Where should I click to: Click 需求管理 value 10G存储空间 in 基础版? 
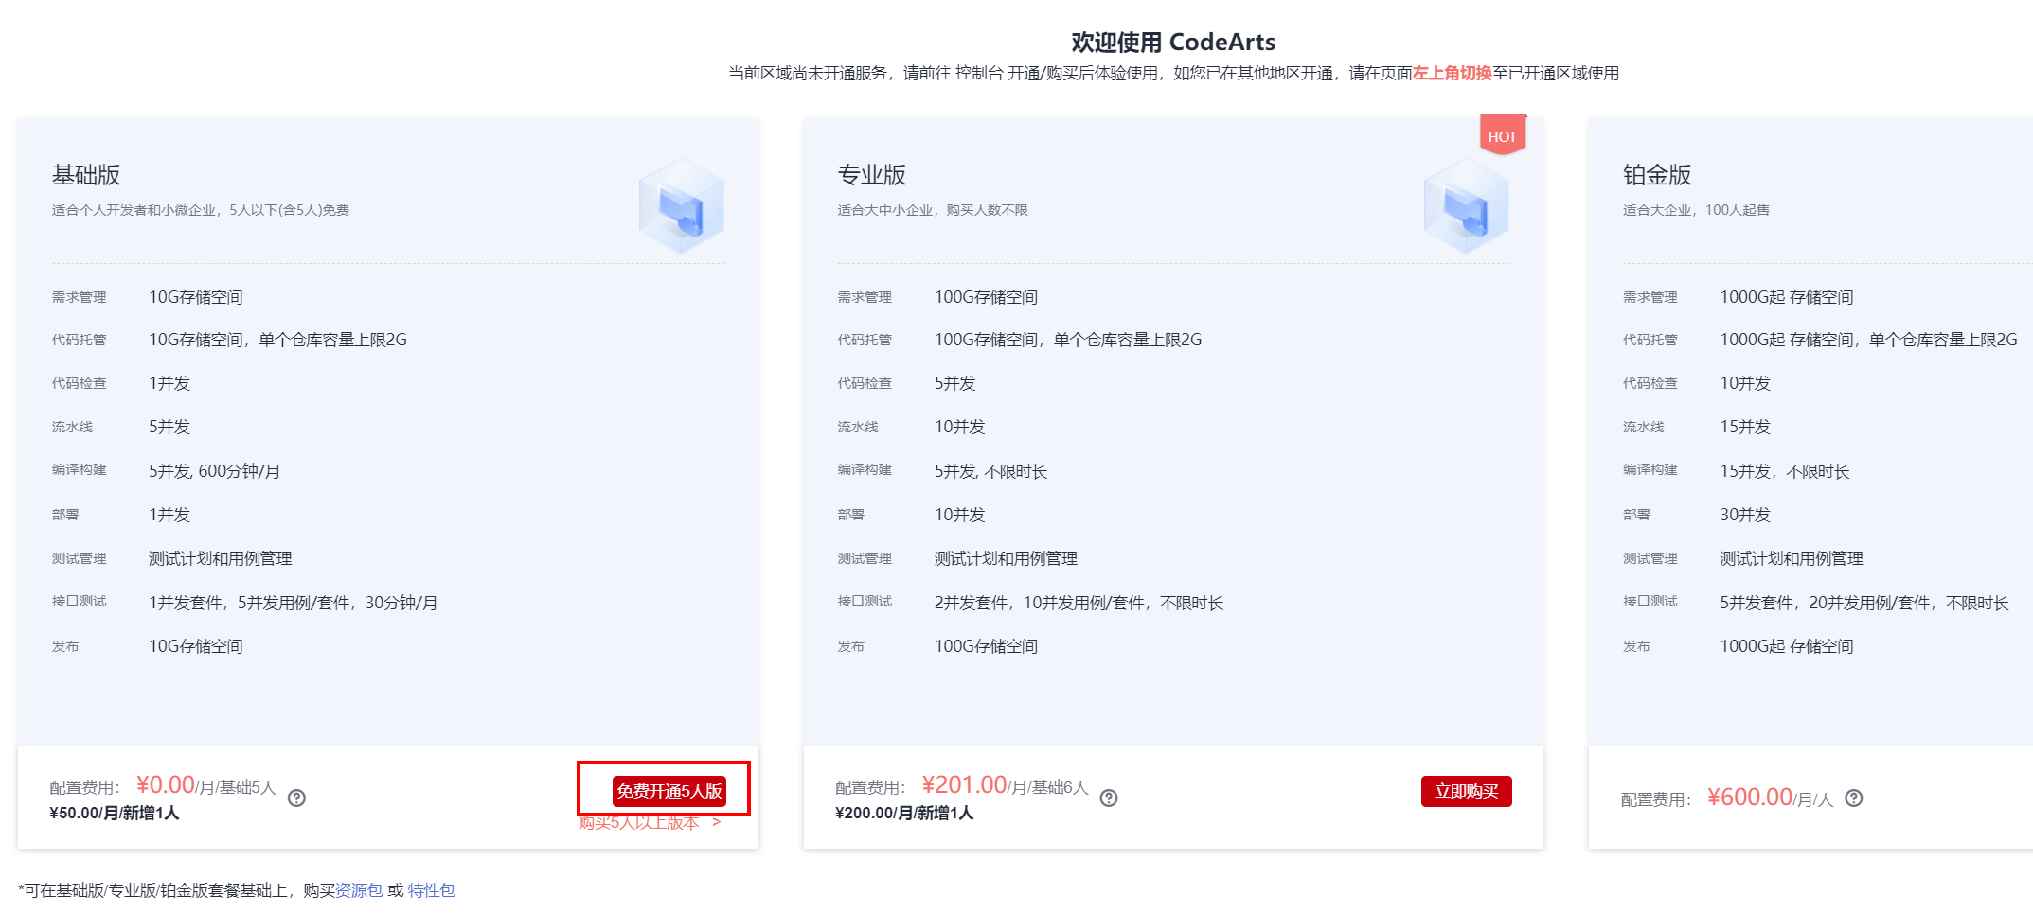point(196,297)
